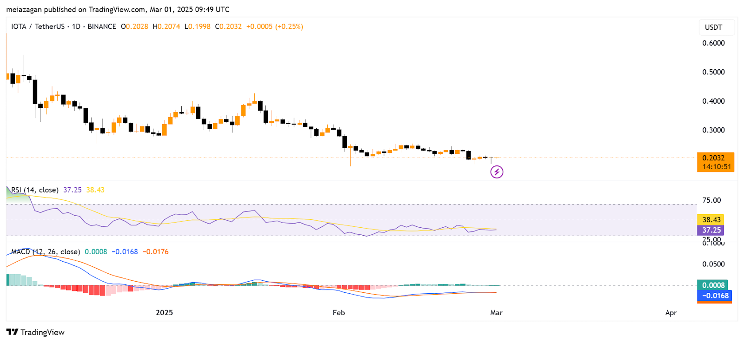Click the published-by caption mentioning meiazagan
The height and width of the screenshot is (343, 744).
118,9
